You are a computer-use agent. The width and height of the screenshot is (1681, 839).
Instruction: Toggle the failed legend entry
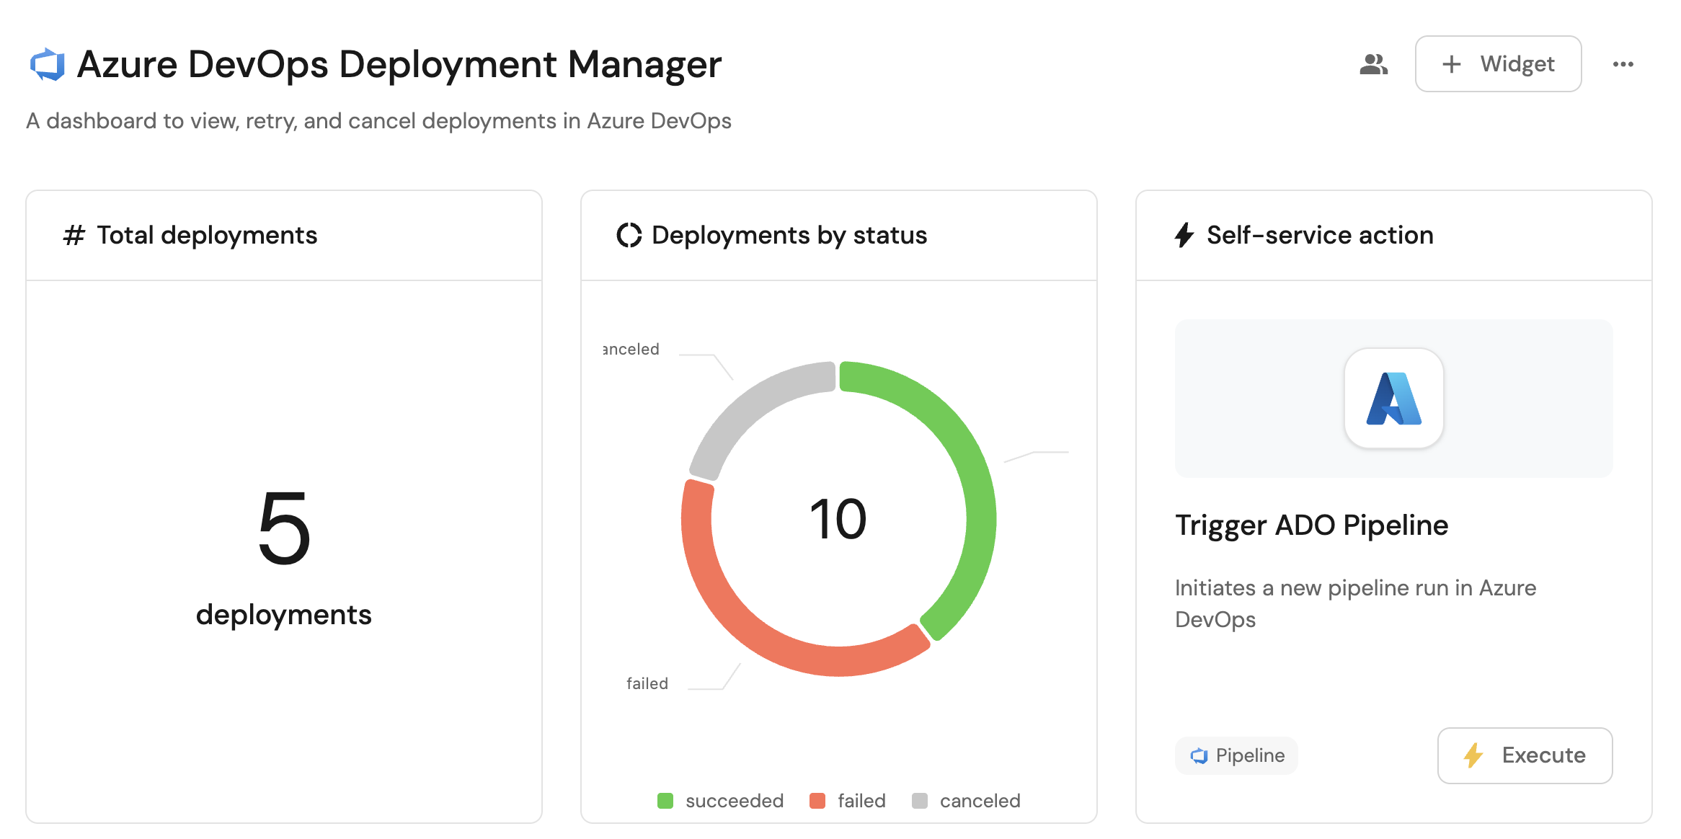coord(848,801)
